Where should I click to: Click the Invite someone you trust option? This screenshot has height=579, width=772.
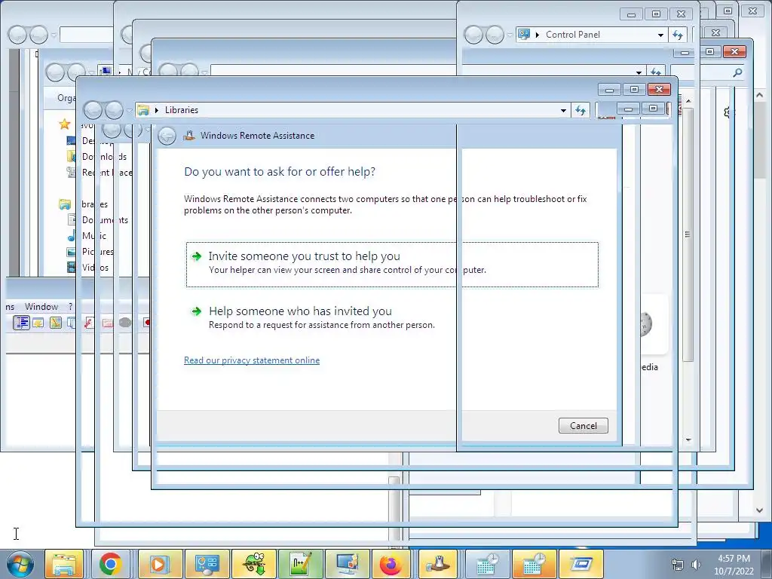(392, 264)
